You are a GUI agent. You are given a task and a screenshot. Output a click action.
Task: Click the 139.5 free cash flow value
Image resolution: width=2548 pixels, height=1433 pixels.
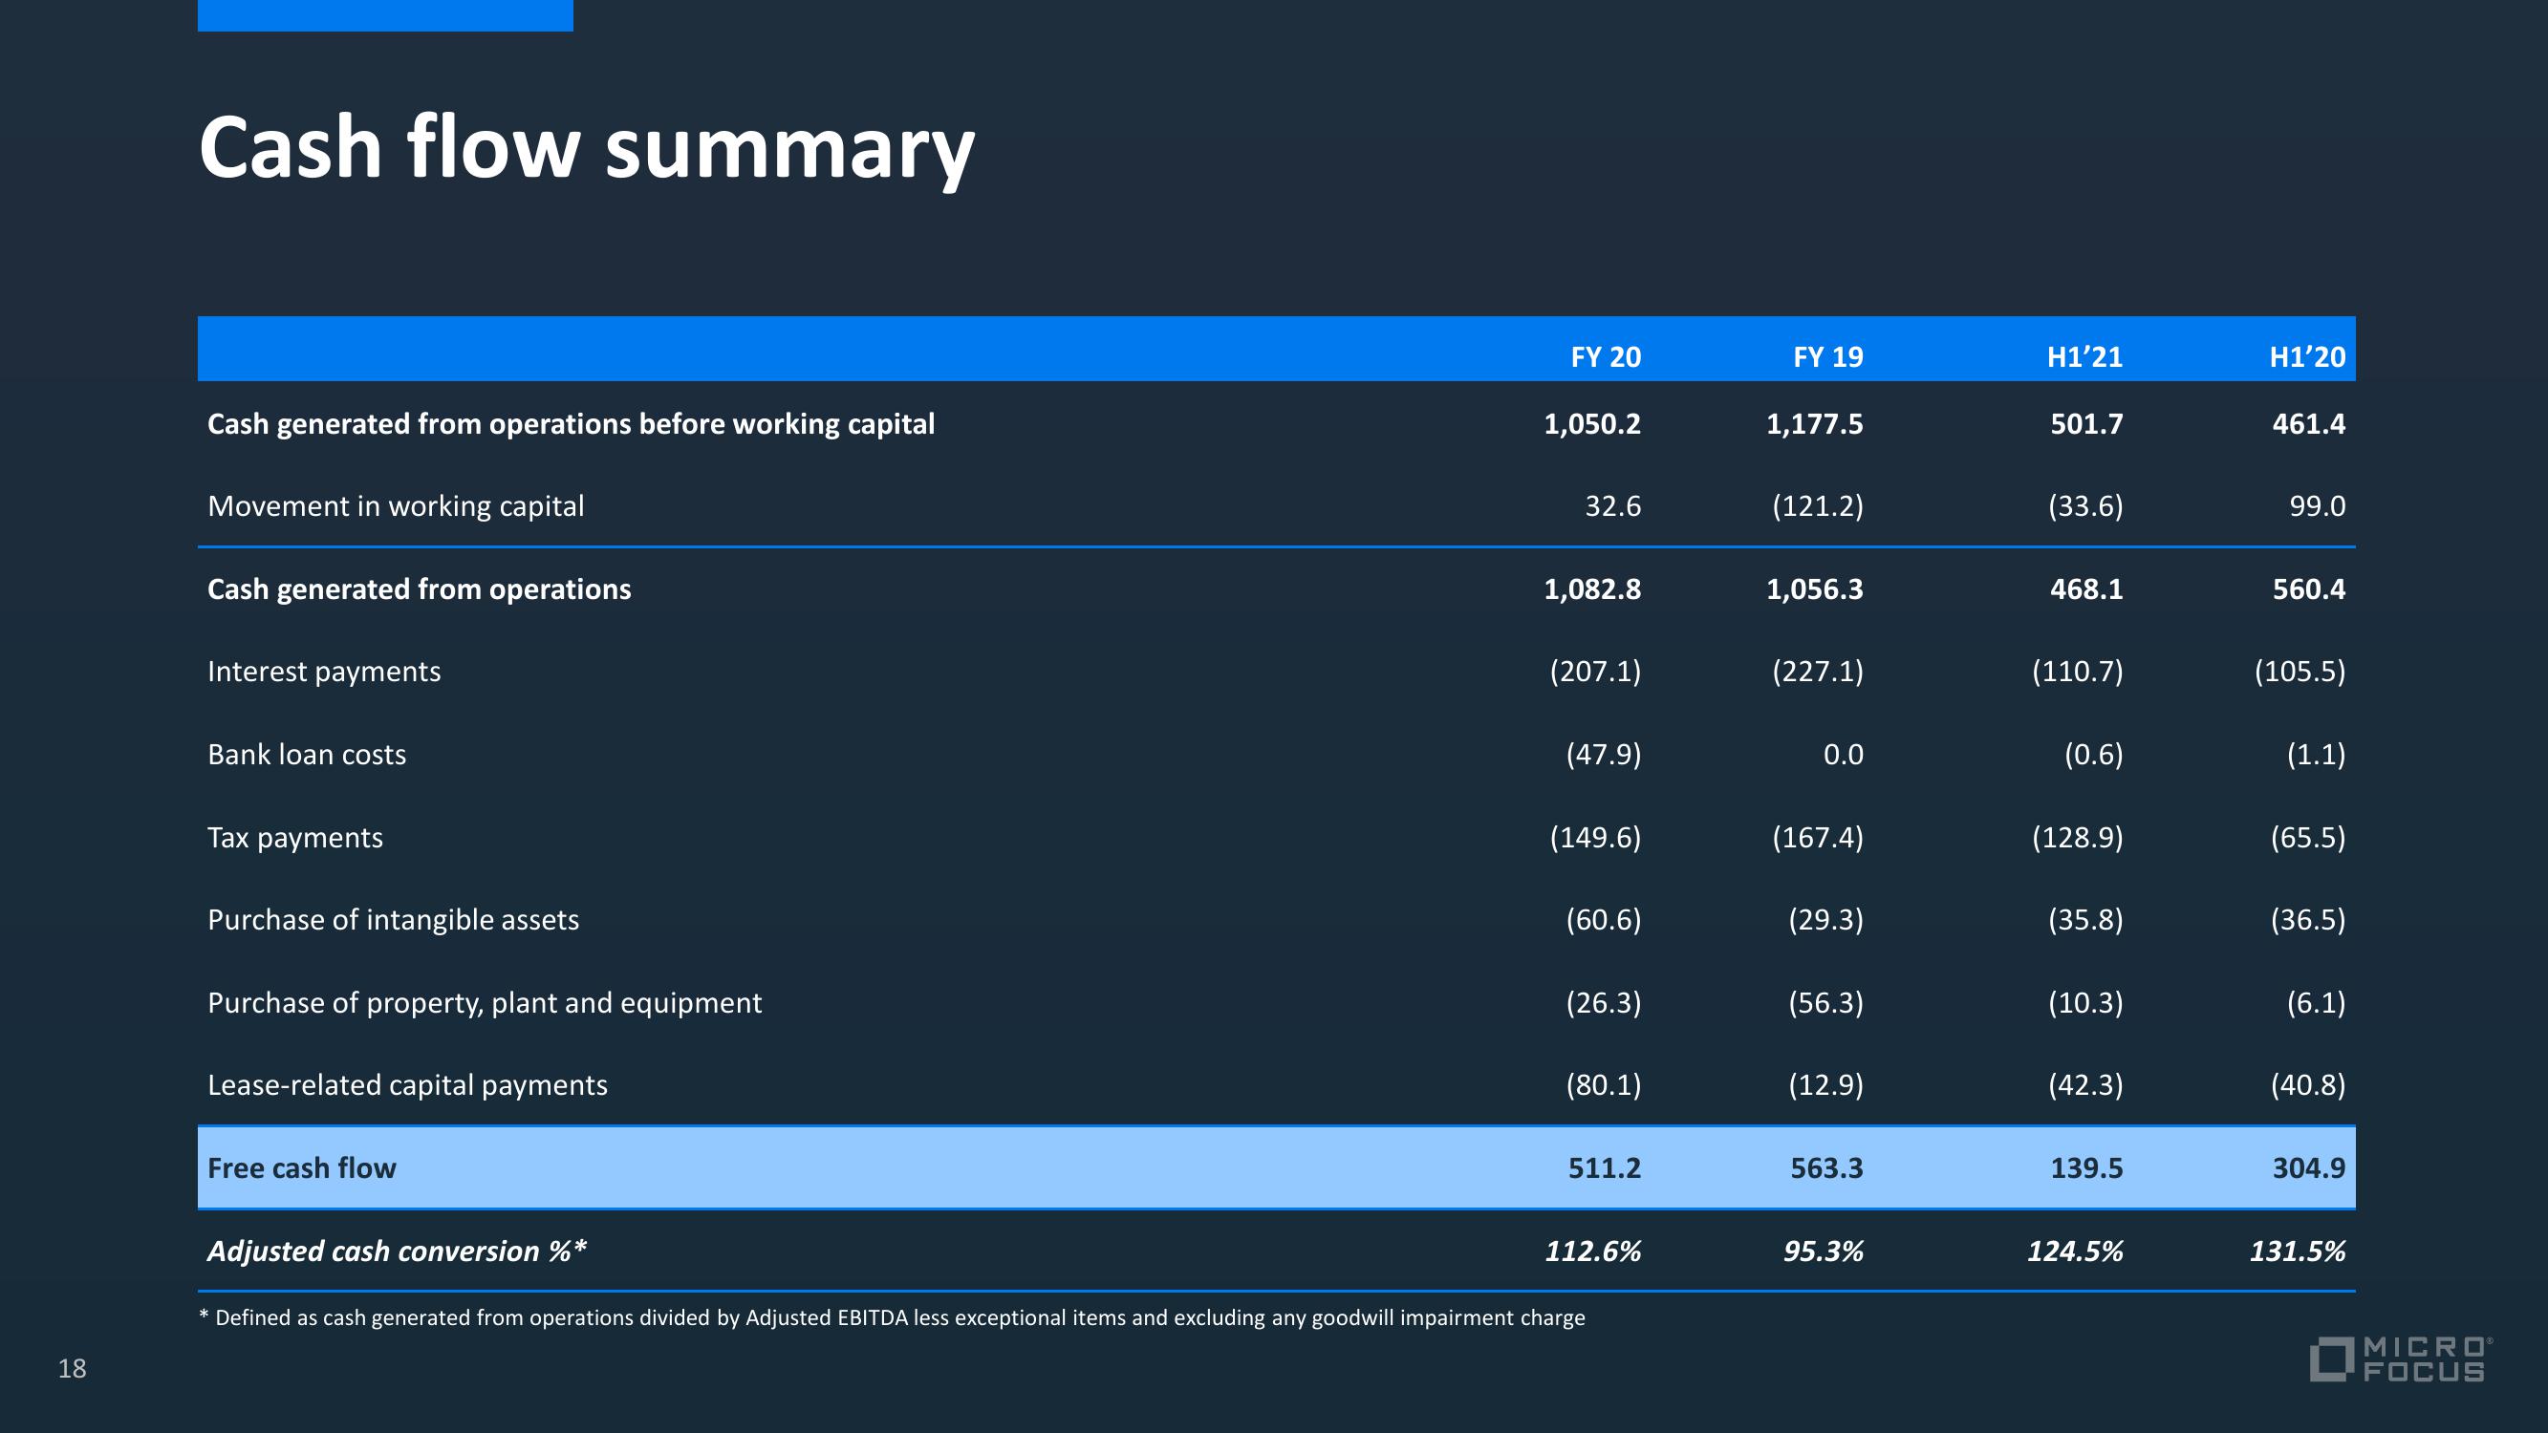2086,1168
